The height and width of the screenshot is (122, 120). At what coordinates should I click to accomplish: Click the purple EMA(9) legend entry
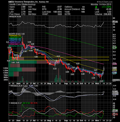[15, 42]
